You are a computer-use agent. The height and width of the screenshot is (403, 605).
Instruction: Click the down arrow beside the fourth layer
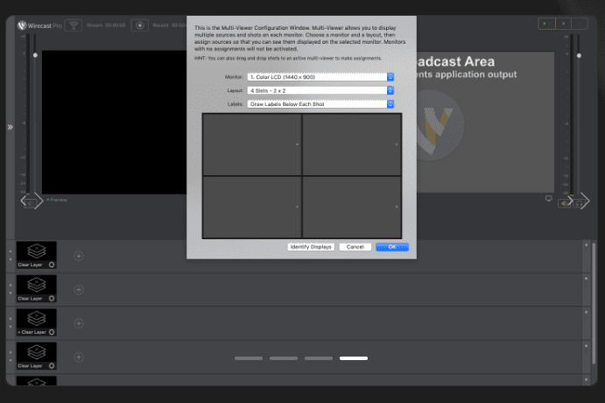tap(11, 360)
